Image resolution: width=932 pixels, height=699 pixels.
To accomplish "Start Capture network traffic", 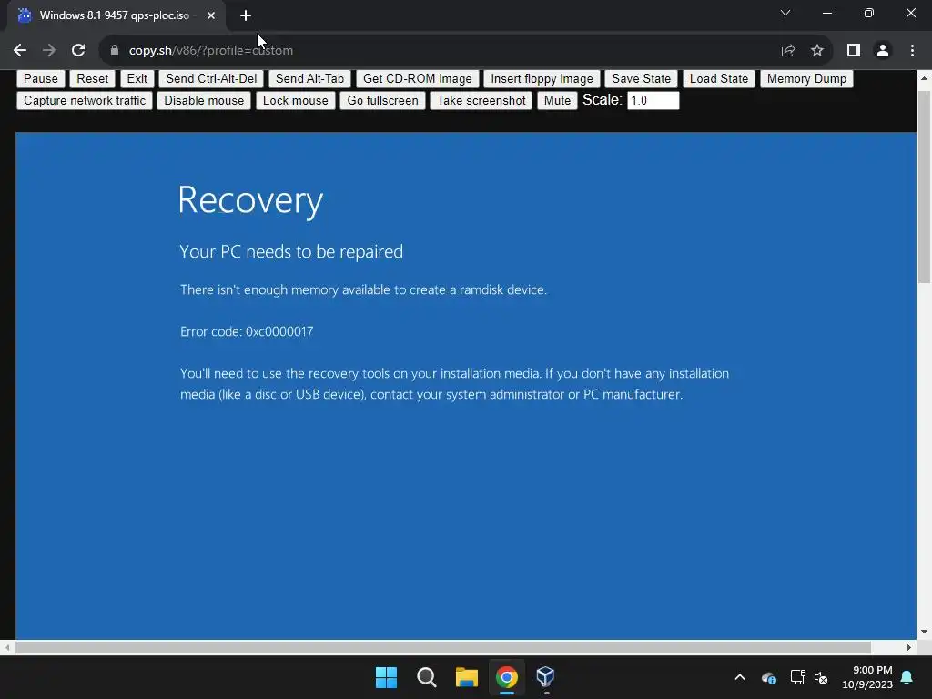I will pyautogui.click(x=85, y=100).
